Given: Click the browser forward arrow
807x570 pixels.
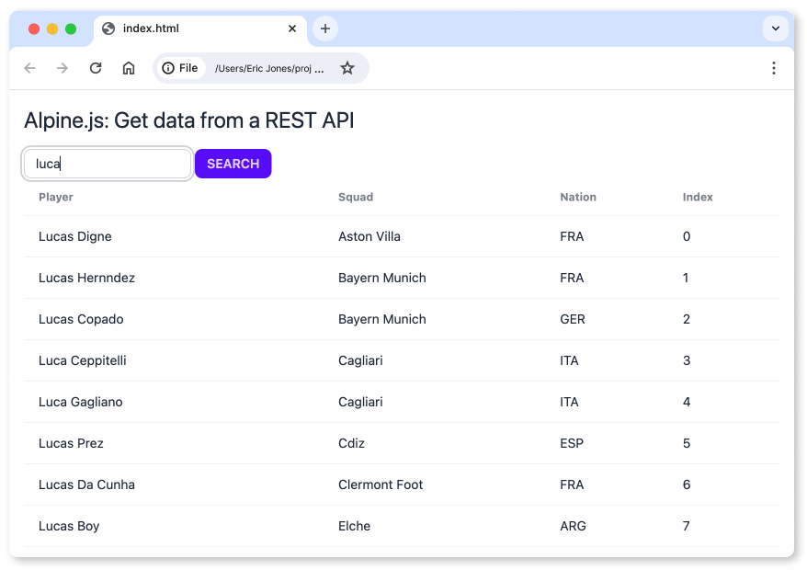Looking at the screenshot, I should [63, 68].
